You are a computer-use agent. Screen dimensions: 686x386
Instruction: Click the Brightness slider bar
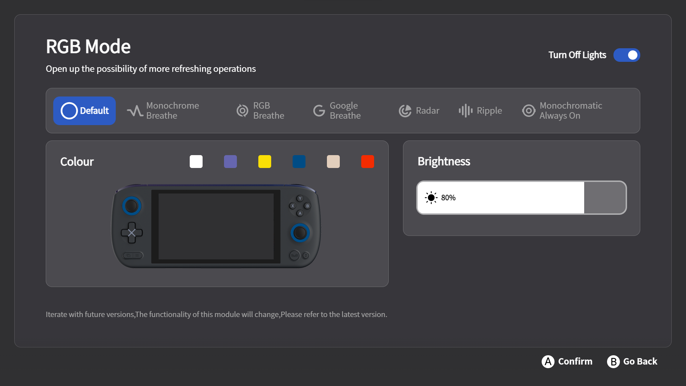tap(521, 198)
